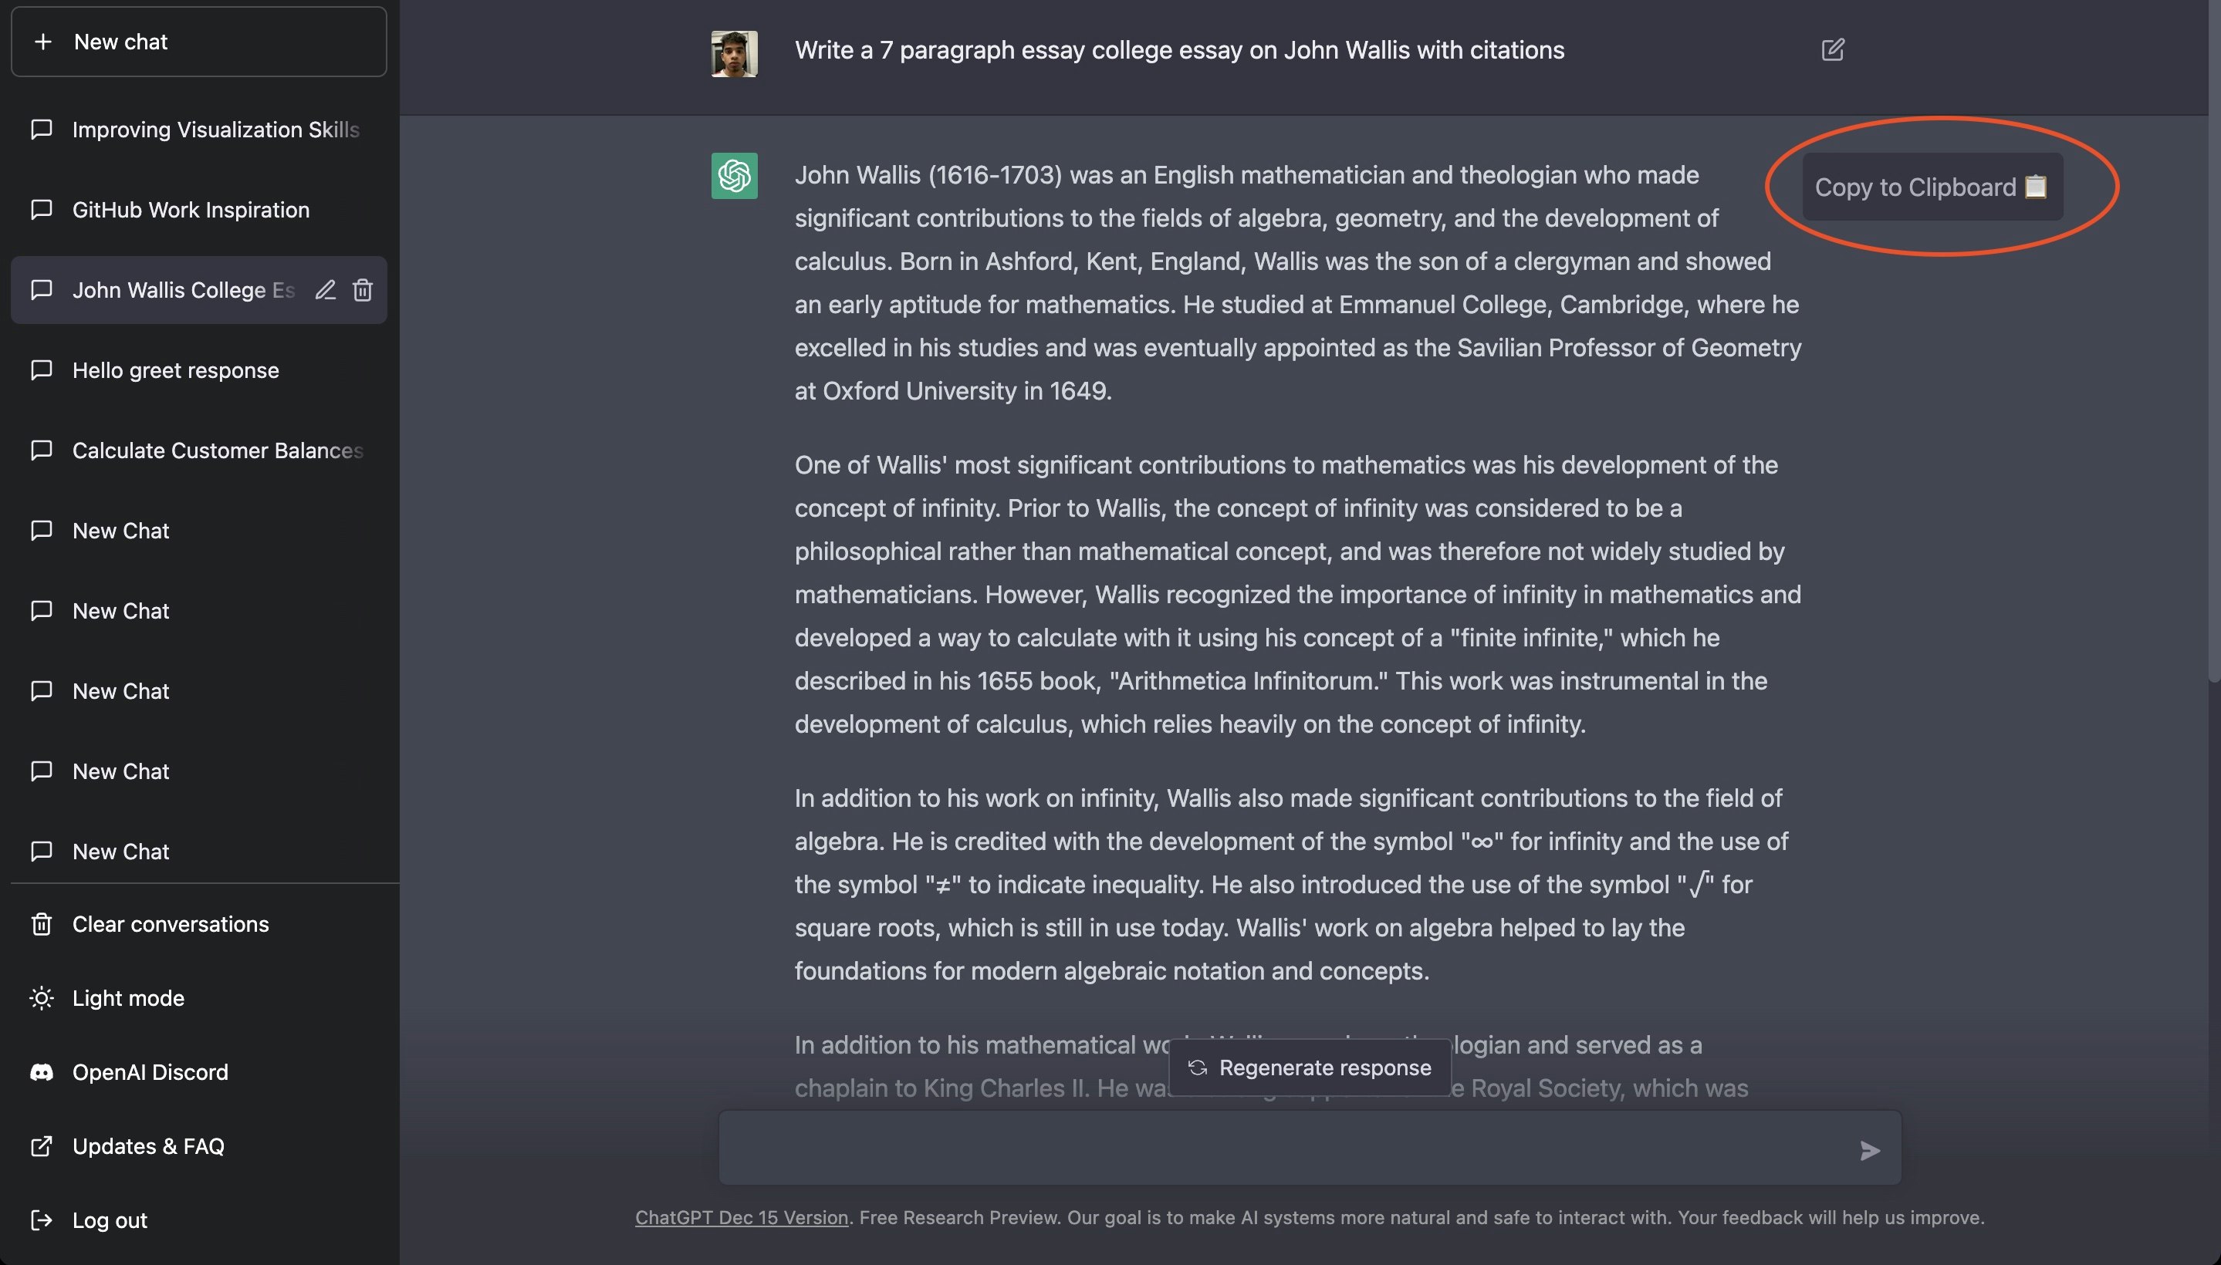Click Regenerate response button

coord(1310,1068)
